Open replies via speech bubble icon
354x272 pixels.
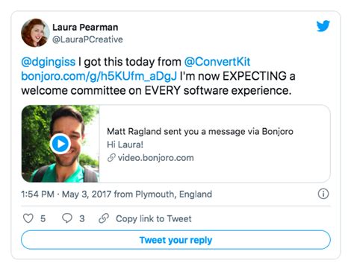click(x=67, y=218)
